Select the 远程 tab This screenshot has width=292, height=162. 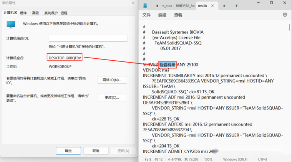coord(64,13)
